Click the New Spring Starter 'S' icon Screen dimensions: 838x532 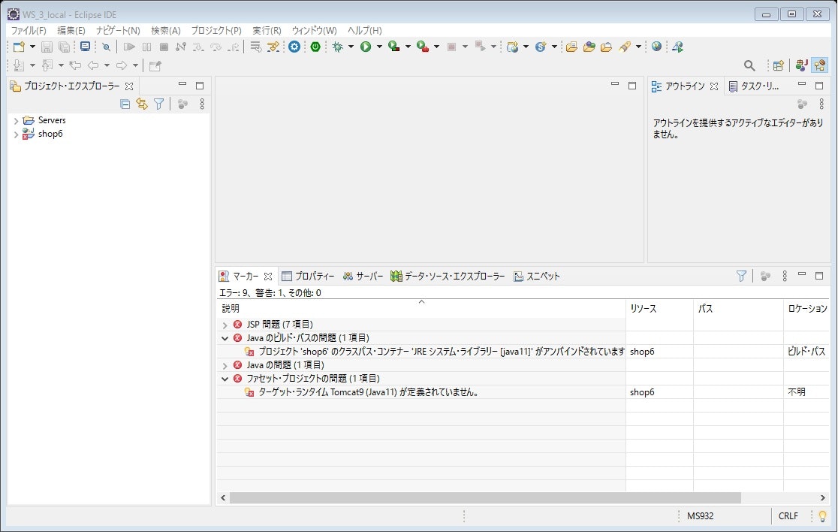(541, 47)
